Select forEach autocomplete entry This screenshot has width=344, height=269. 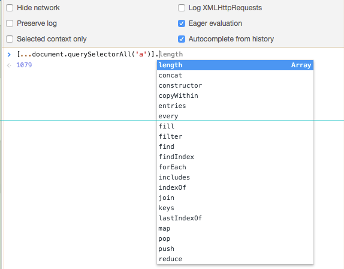(x=235, y=168)
